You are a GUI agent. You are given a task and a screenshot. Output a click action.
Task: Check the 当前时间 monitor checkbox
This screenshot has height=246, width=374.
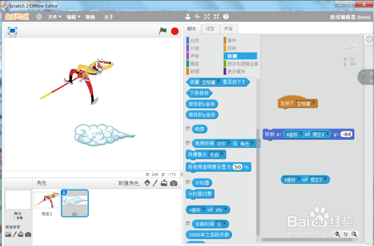(x=188, y=224)
